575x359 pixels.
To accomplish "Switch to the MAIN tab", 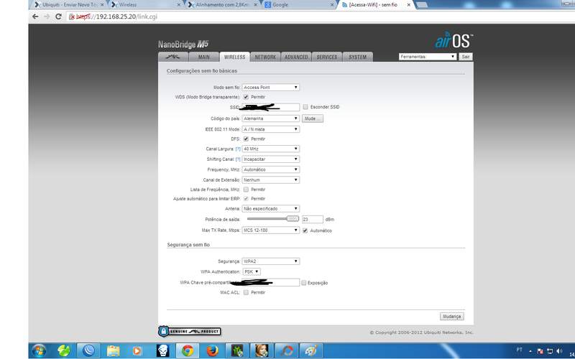I will pyautogui.click(x=204, y=57).
